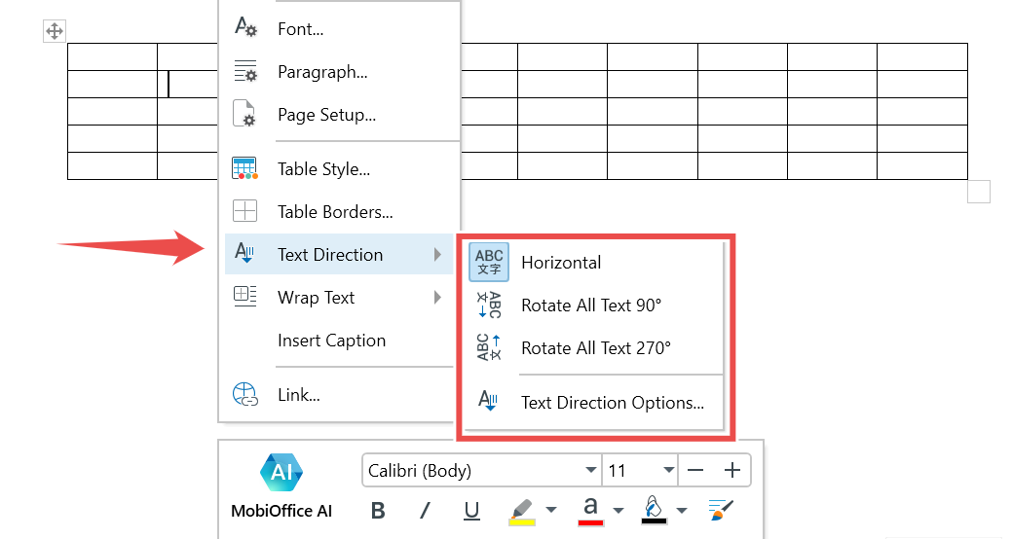Click the Text Direction icon in context menu
The image size is (1012, 539).
244,253
